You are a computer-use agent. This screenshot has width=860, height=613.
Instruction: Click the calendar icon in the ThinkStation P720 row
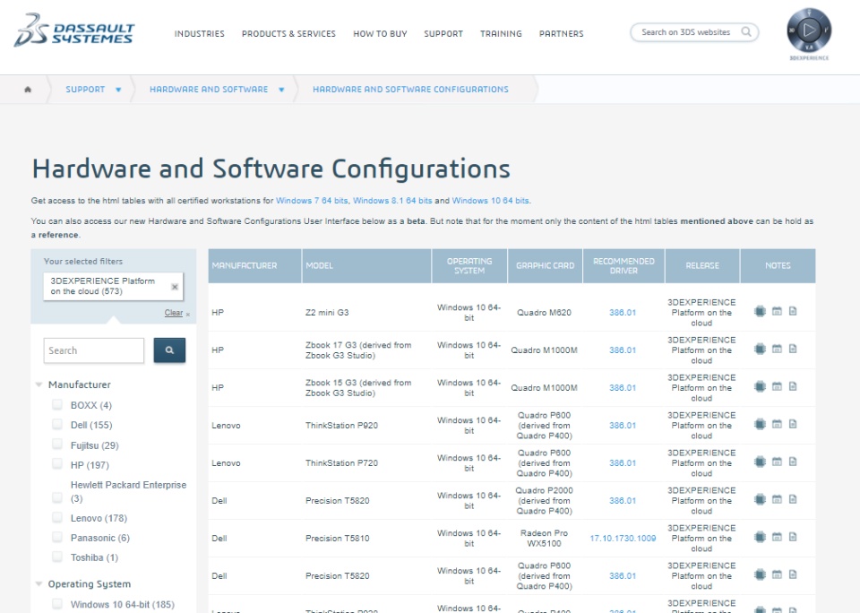[x=777, y=462]
